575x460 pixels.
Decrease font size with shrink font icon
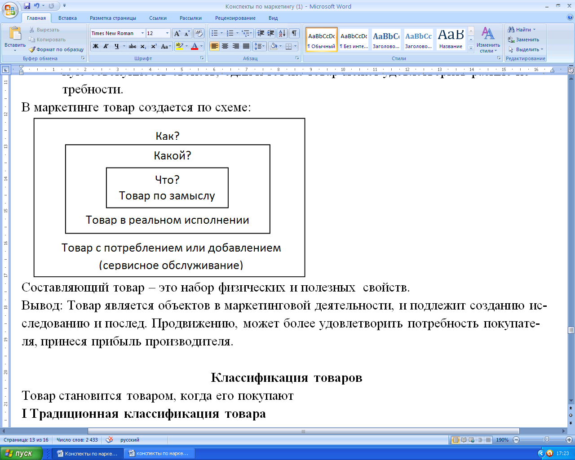coord(187,33)
